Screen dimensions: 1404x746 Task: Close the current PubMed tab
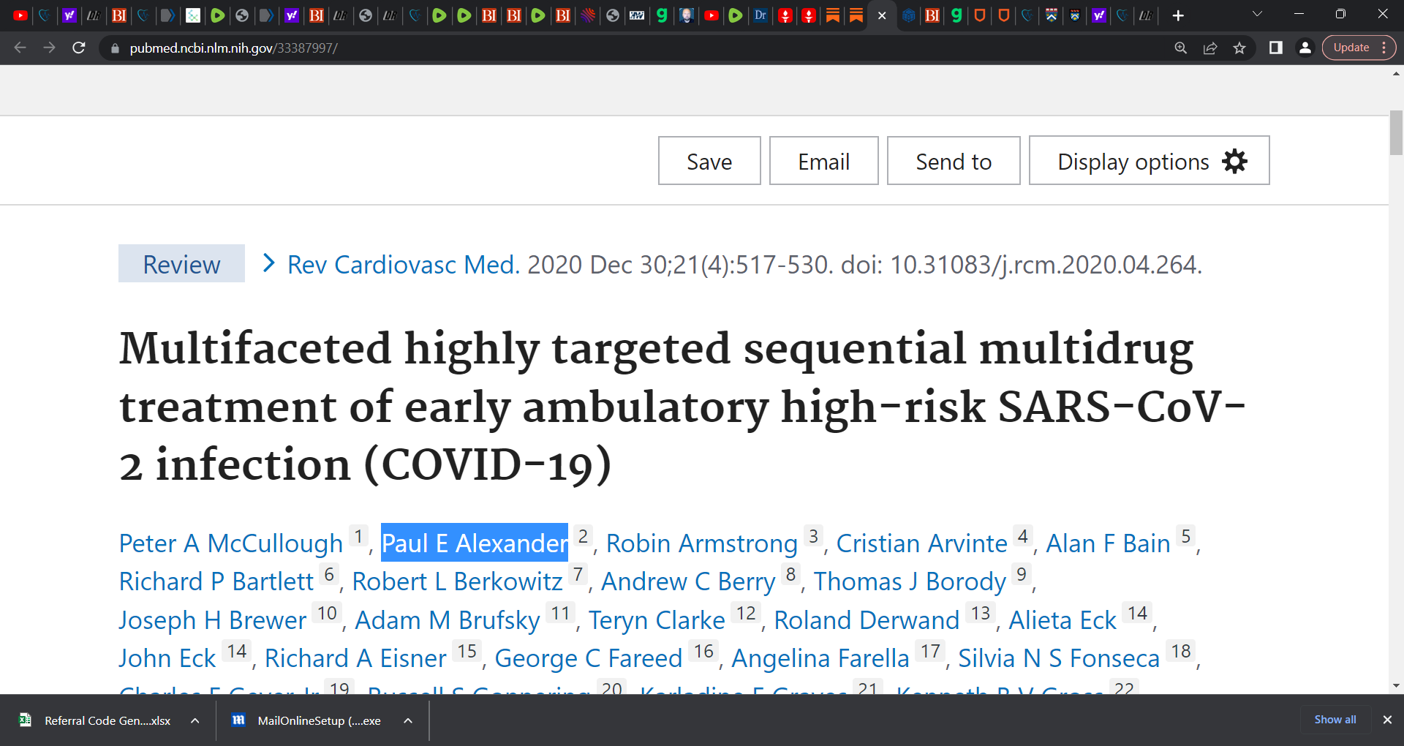pyautogui.click(x=882, y=15)
